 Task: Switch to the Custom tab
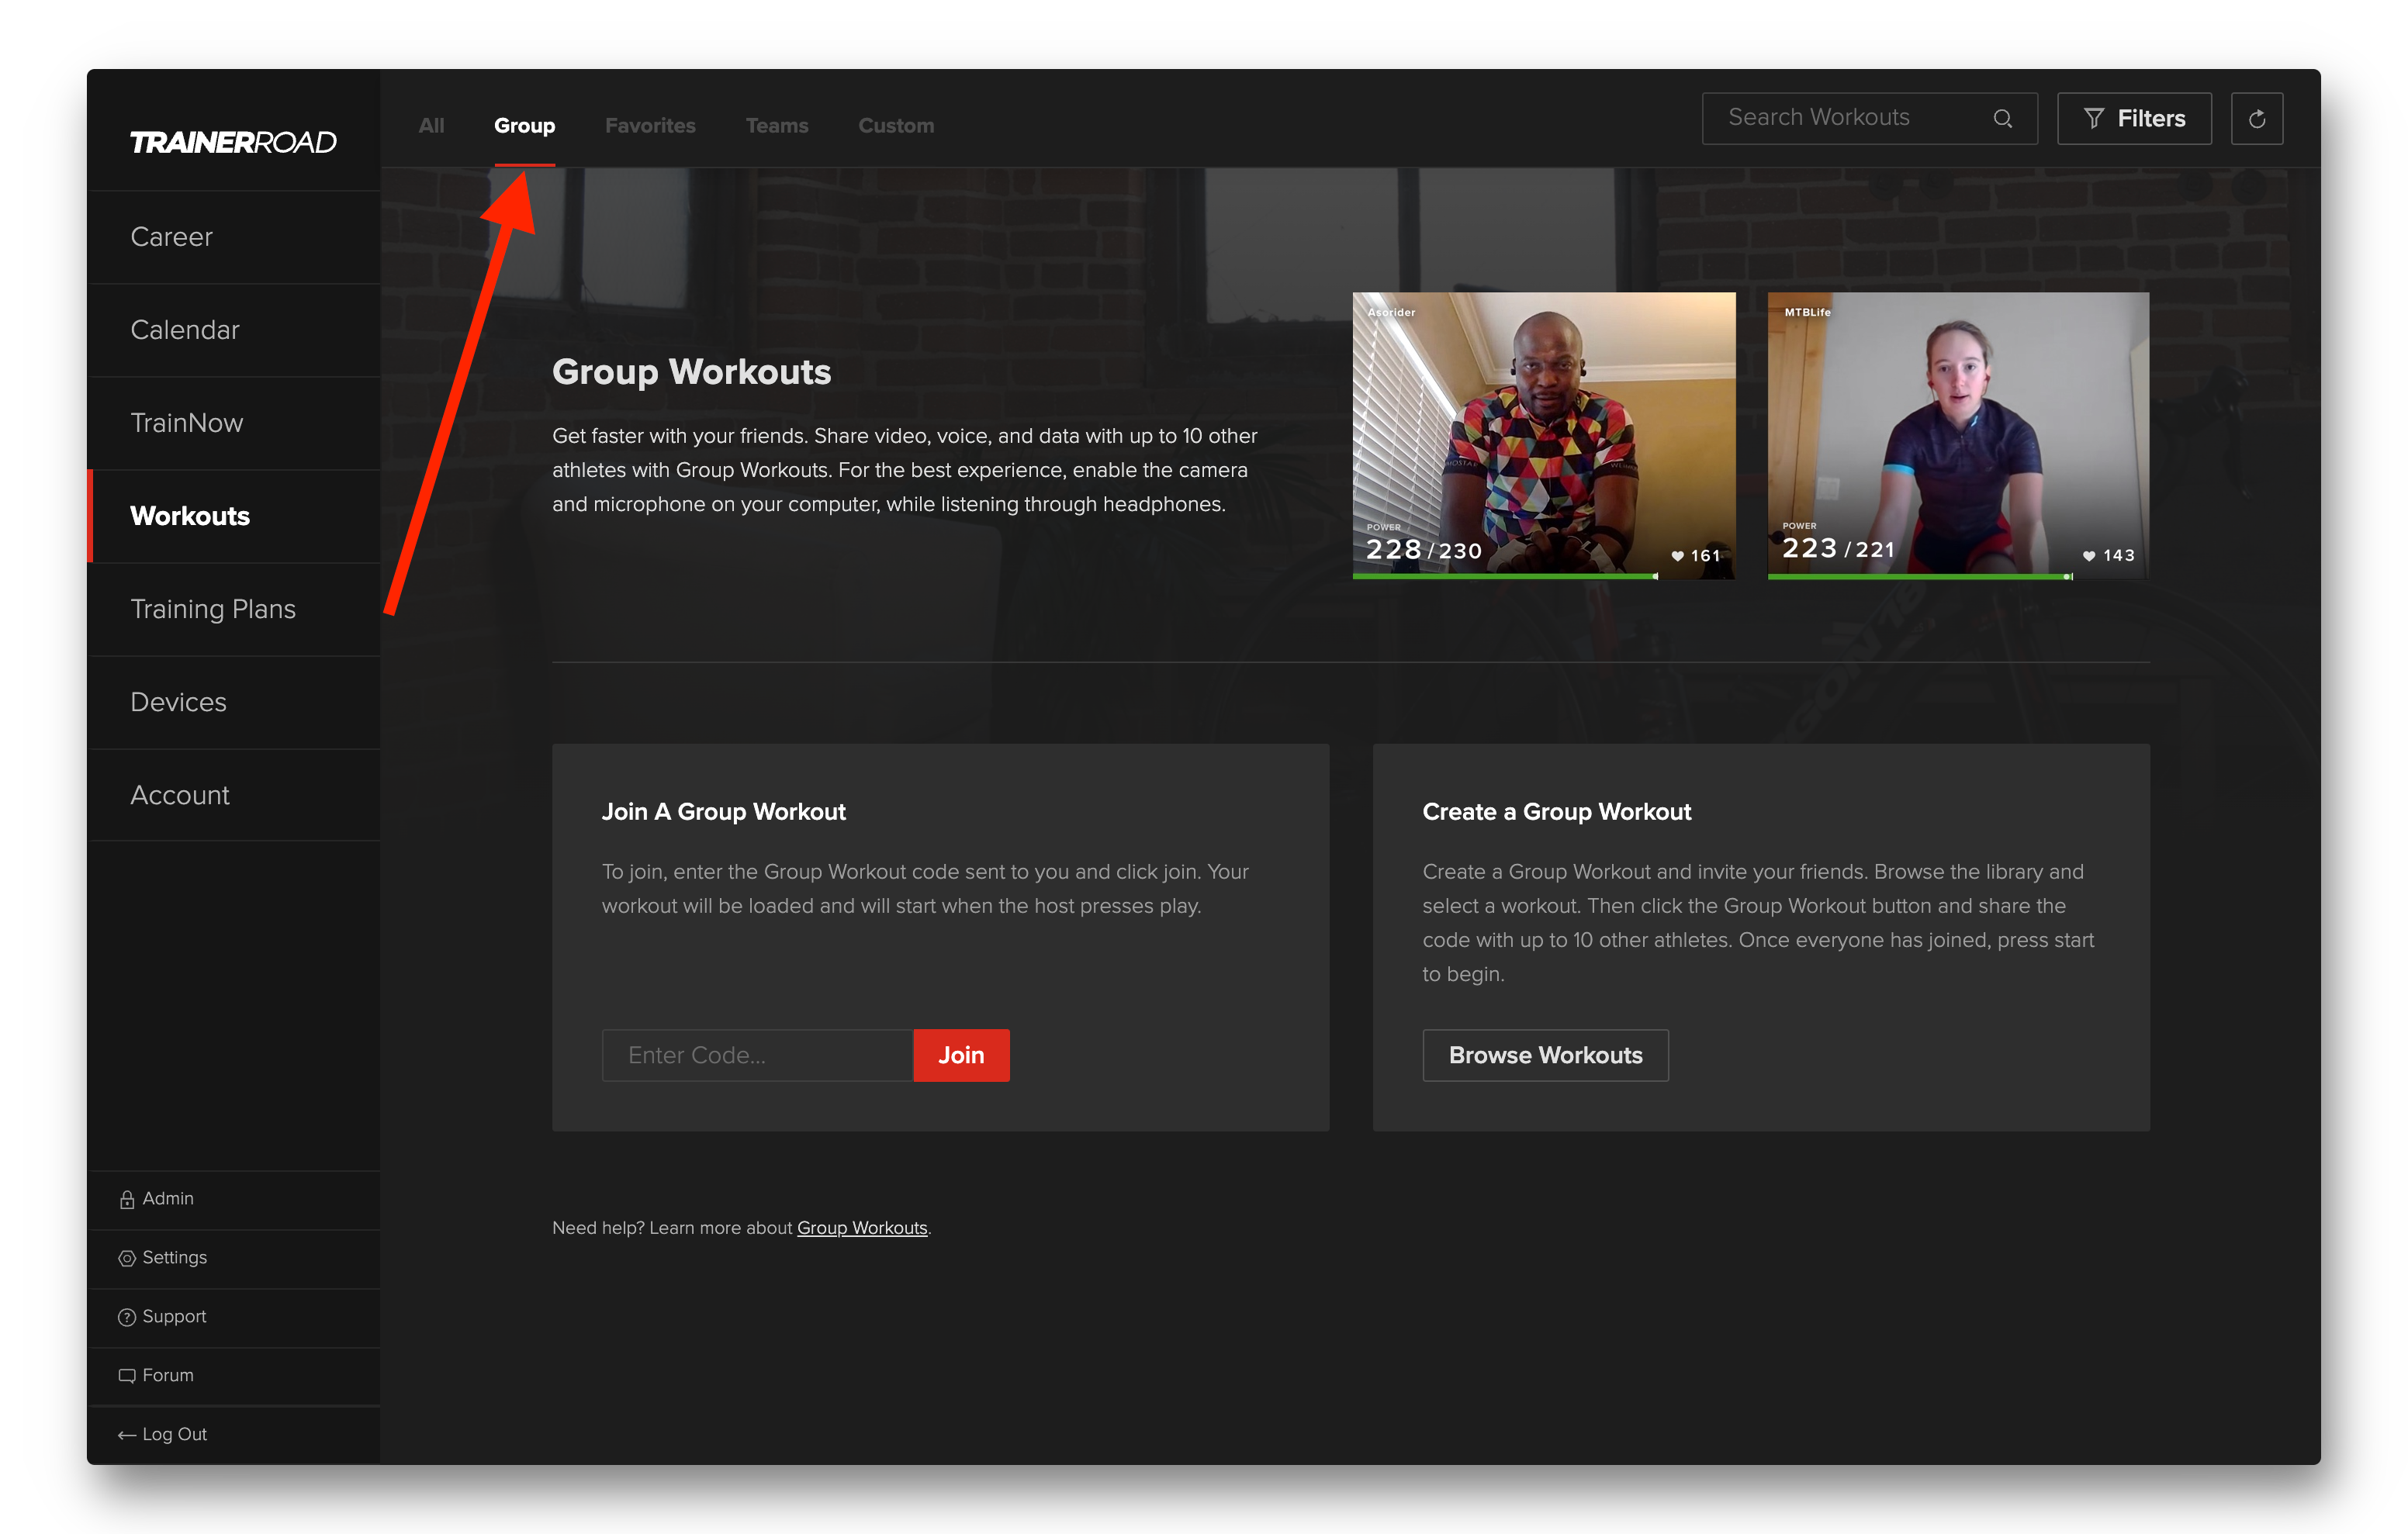[x=896, y=126]
